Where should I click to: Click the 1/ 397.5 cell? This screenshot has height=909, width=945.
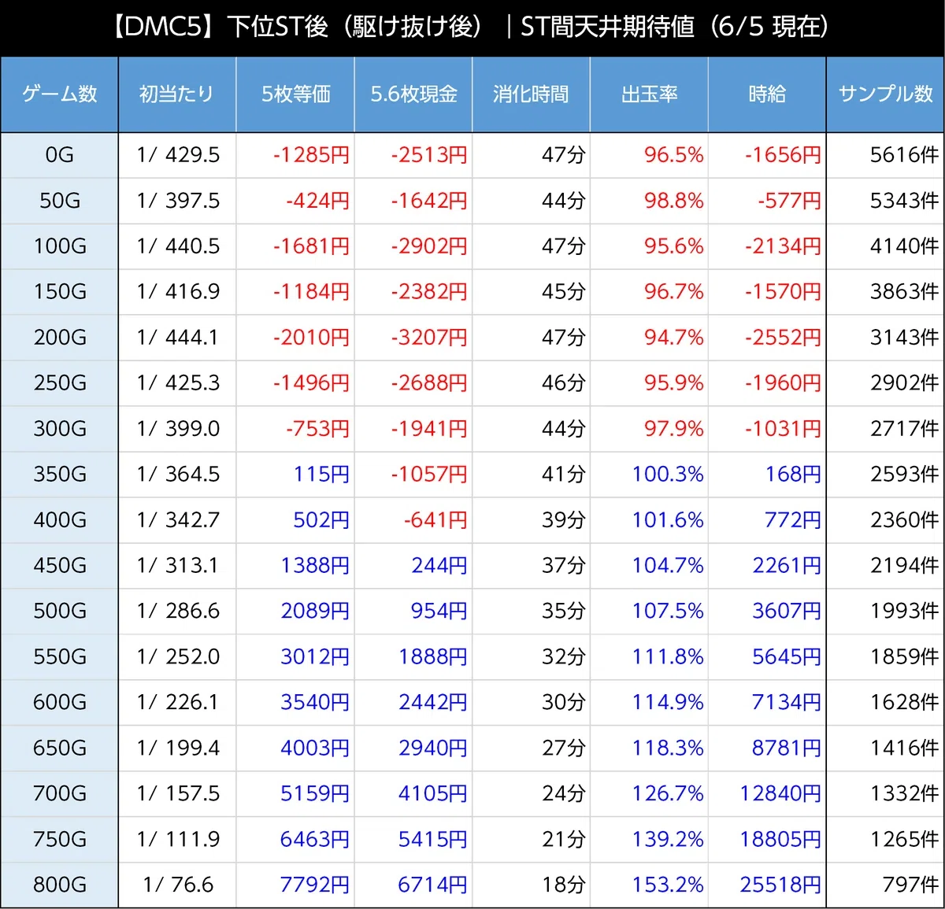click(178, 201)
